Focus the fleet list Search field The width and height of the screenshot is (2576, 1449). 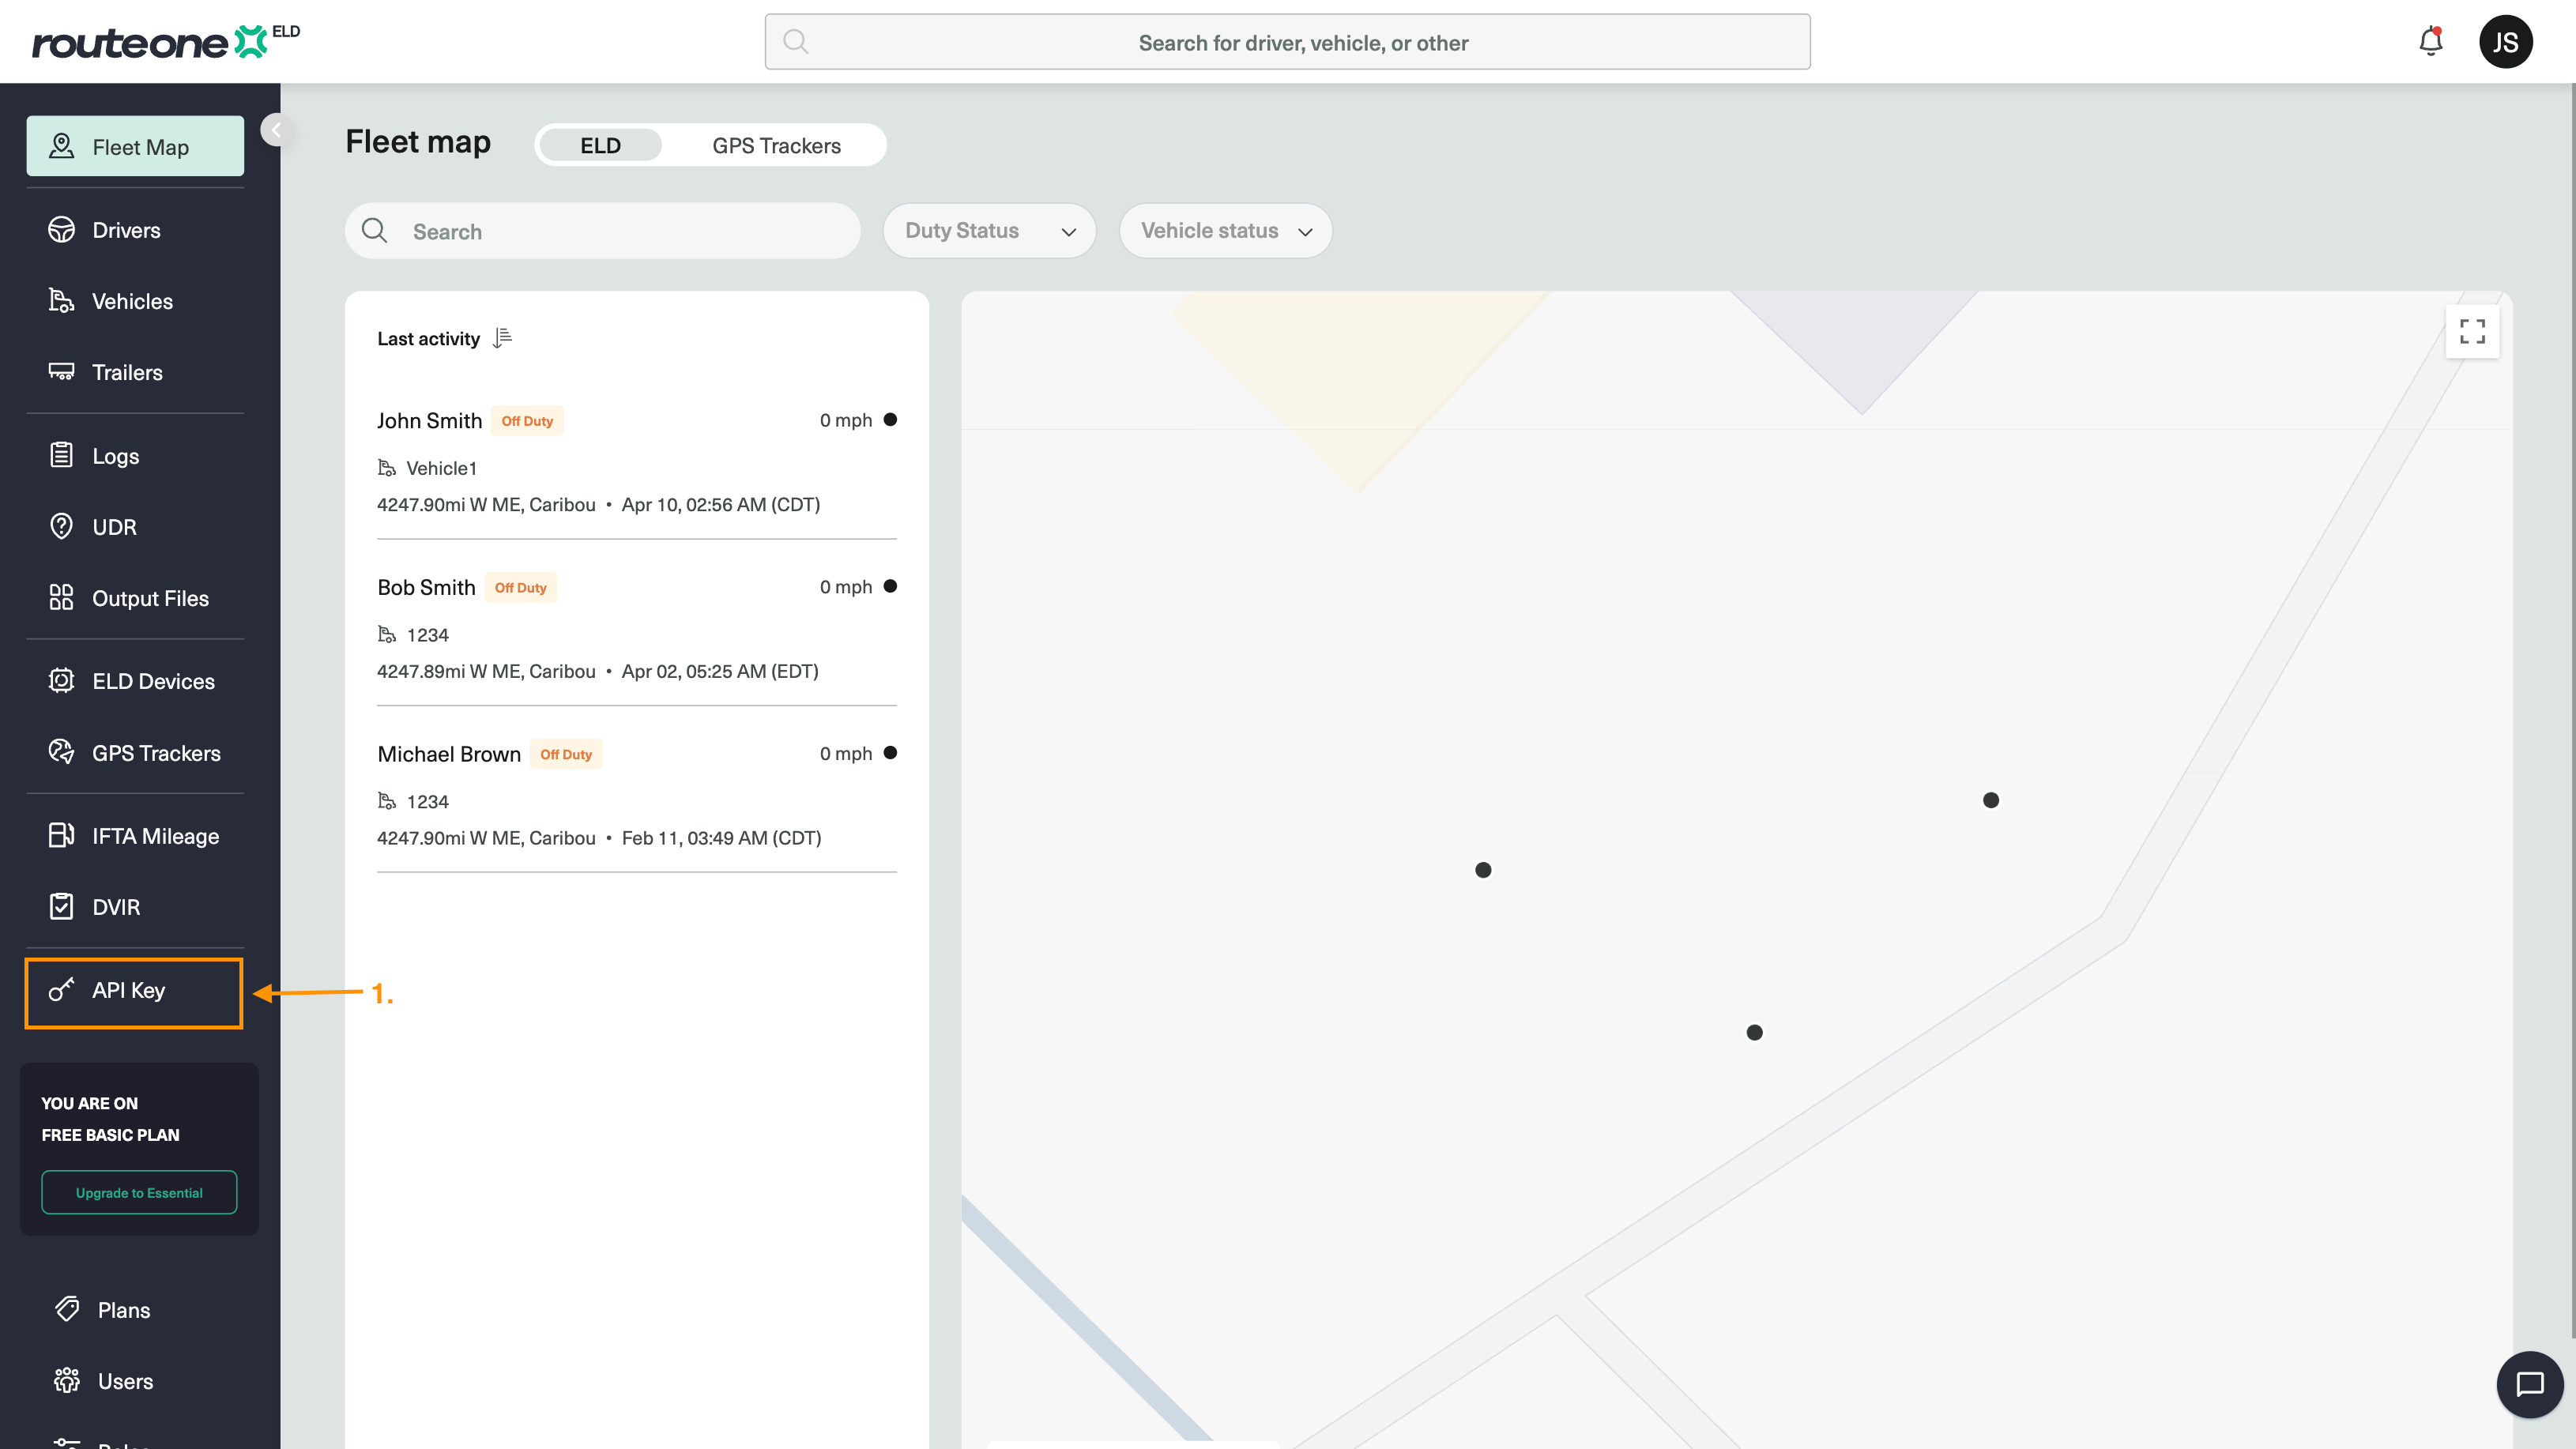click(x=602, y=231)
